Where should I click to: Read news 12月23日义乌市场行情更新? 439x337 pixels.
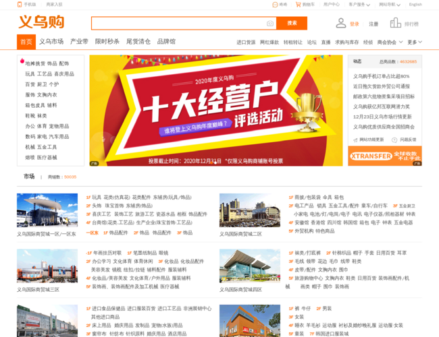[x=382, y=117]
